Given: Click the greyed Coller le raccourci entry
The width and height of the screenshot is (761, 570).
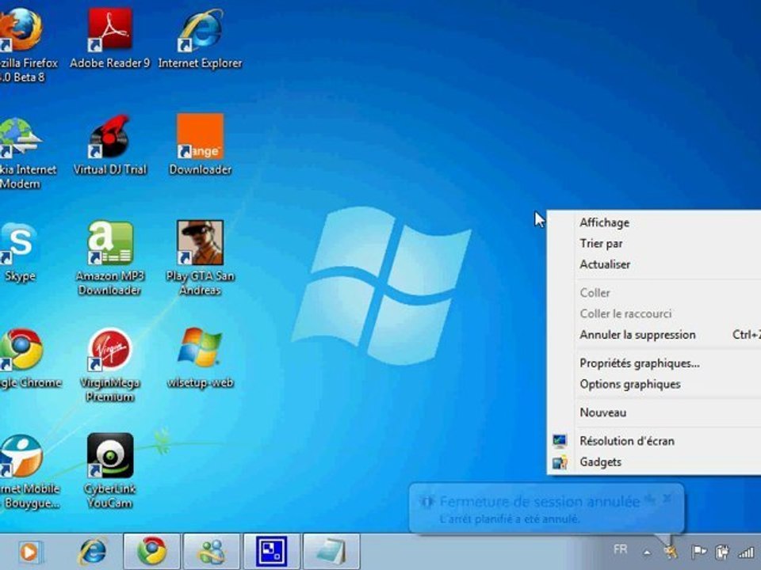Looking at the screenshot, I should (x=654, y=313).
